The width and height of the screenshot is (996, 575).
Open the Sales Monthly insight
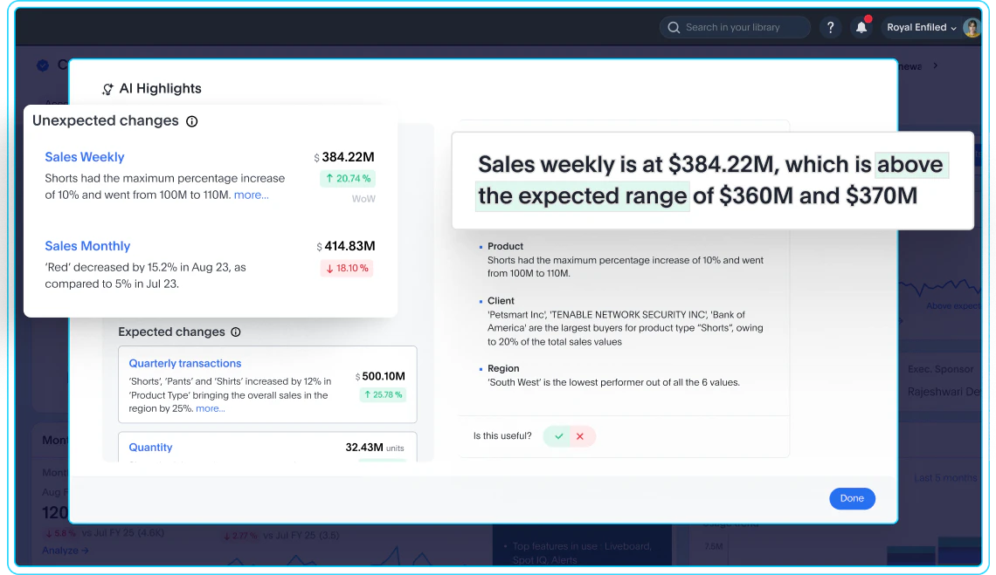pyautogui.click(x=87, y=245)
